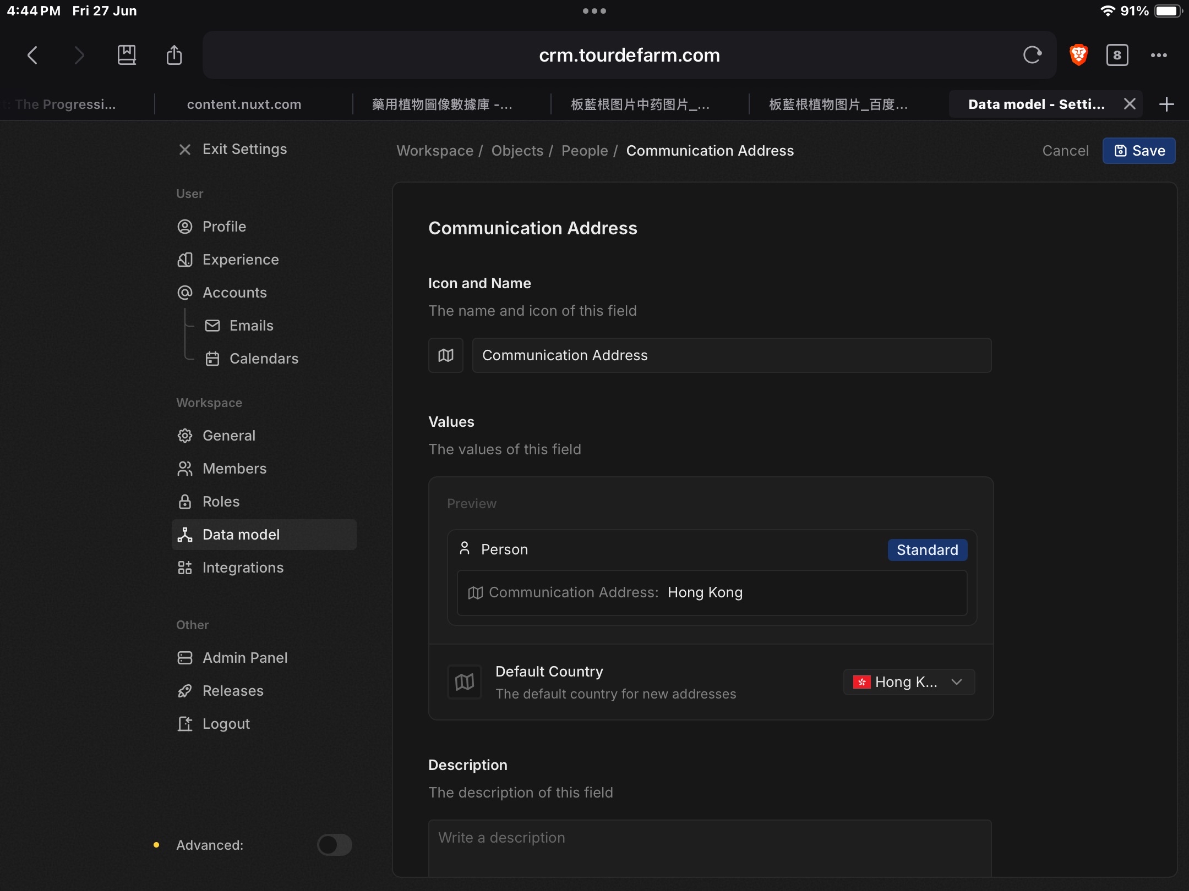This screenshot has width=1189, height=891.
Task: Open the browser share icon
Action: click(174, 55)
